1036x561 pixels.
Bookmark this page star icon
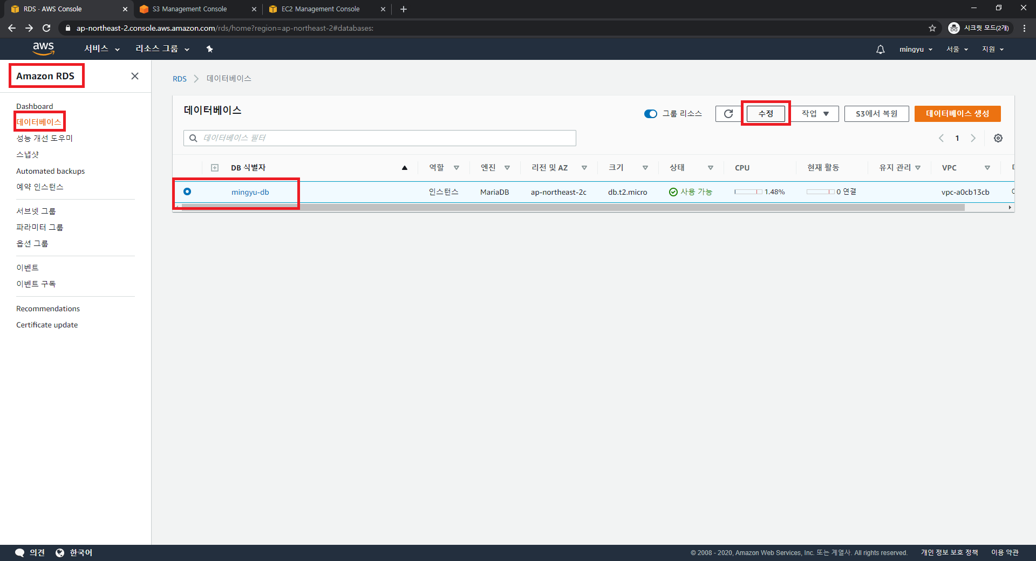coord(932,28)
